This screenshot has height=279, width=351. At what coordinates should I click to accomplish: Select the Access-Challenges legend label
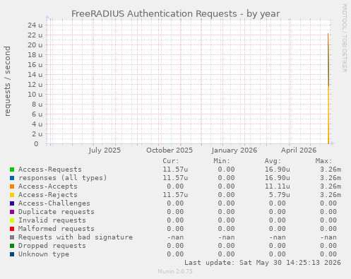54,203
